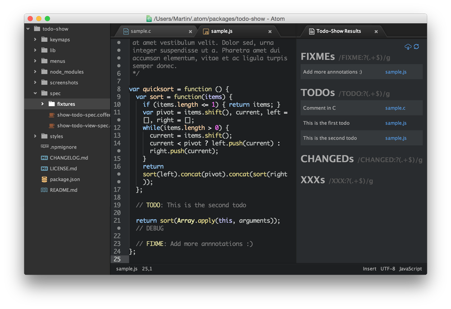
Task: Close the sample.js tab
Action: tap(270, 32)
